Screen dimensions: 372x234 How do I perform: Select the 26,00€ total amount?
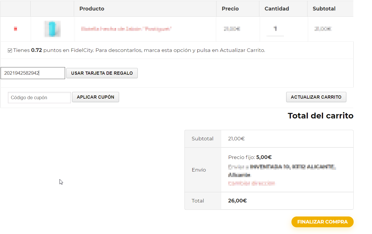(x=237, y=201)
